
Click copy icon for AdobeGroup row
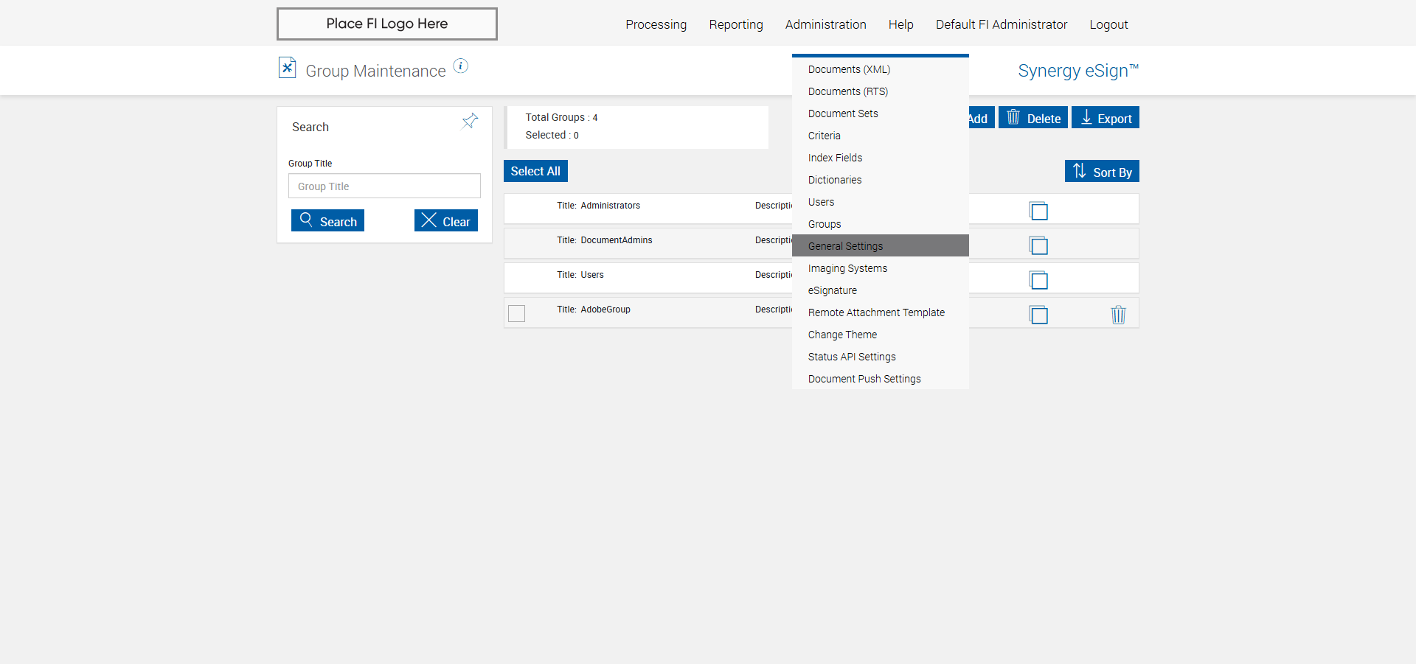pyautogui.click(x=1038, y=315)
